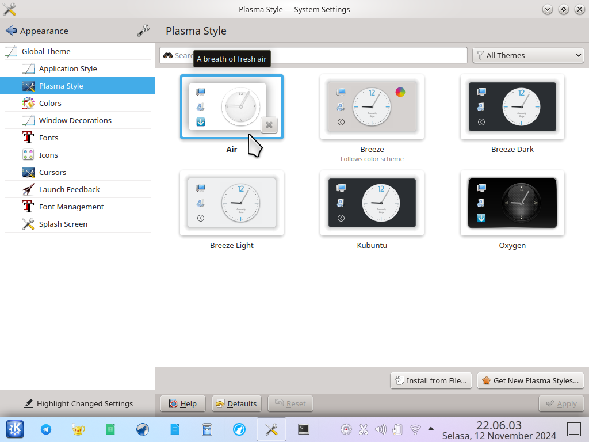
Task: Open Application Style settings
Action: click(78, 69)
